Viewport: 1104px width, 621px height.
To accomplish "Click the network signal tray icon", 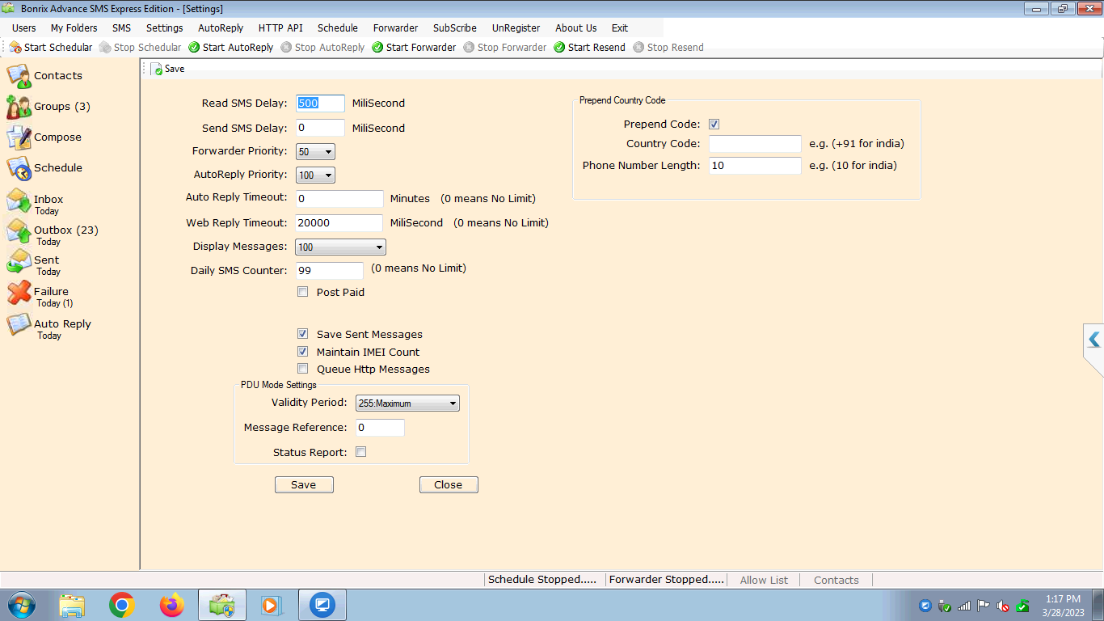I will click(964, 606).
